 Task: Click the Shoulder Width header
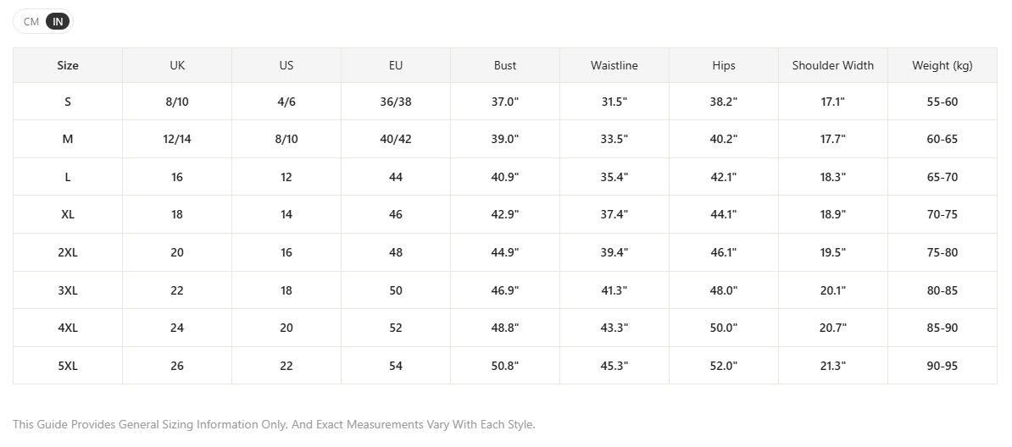[832, 65]
